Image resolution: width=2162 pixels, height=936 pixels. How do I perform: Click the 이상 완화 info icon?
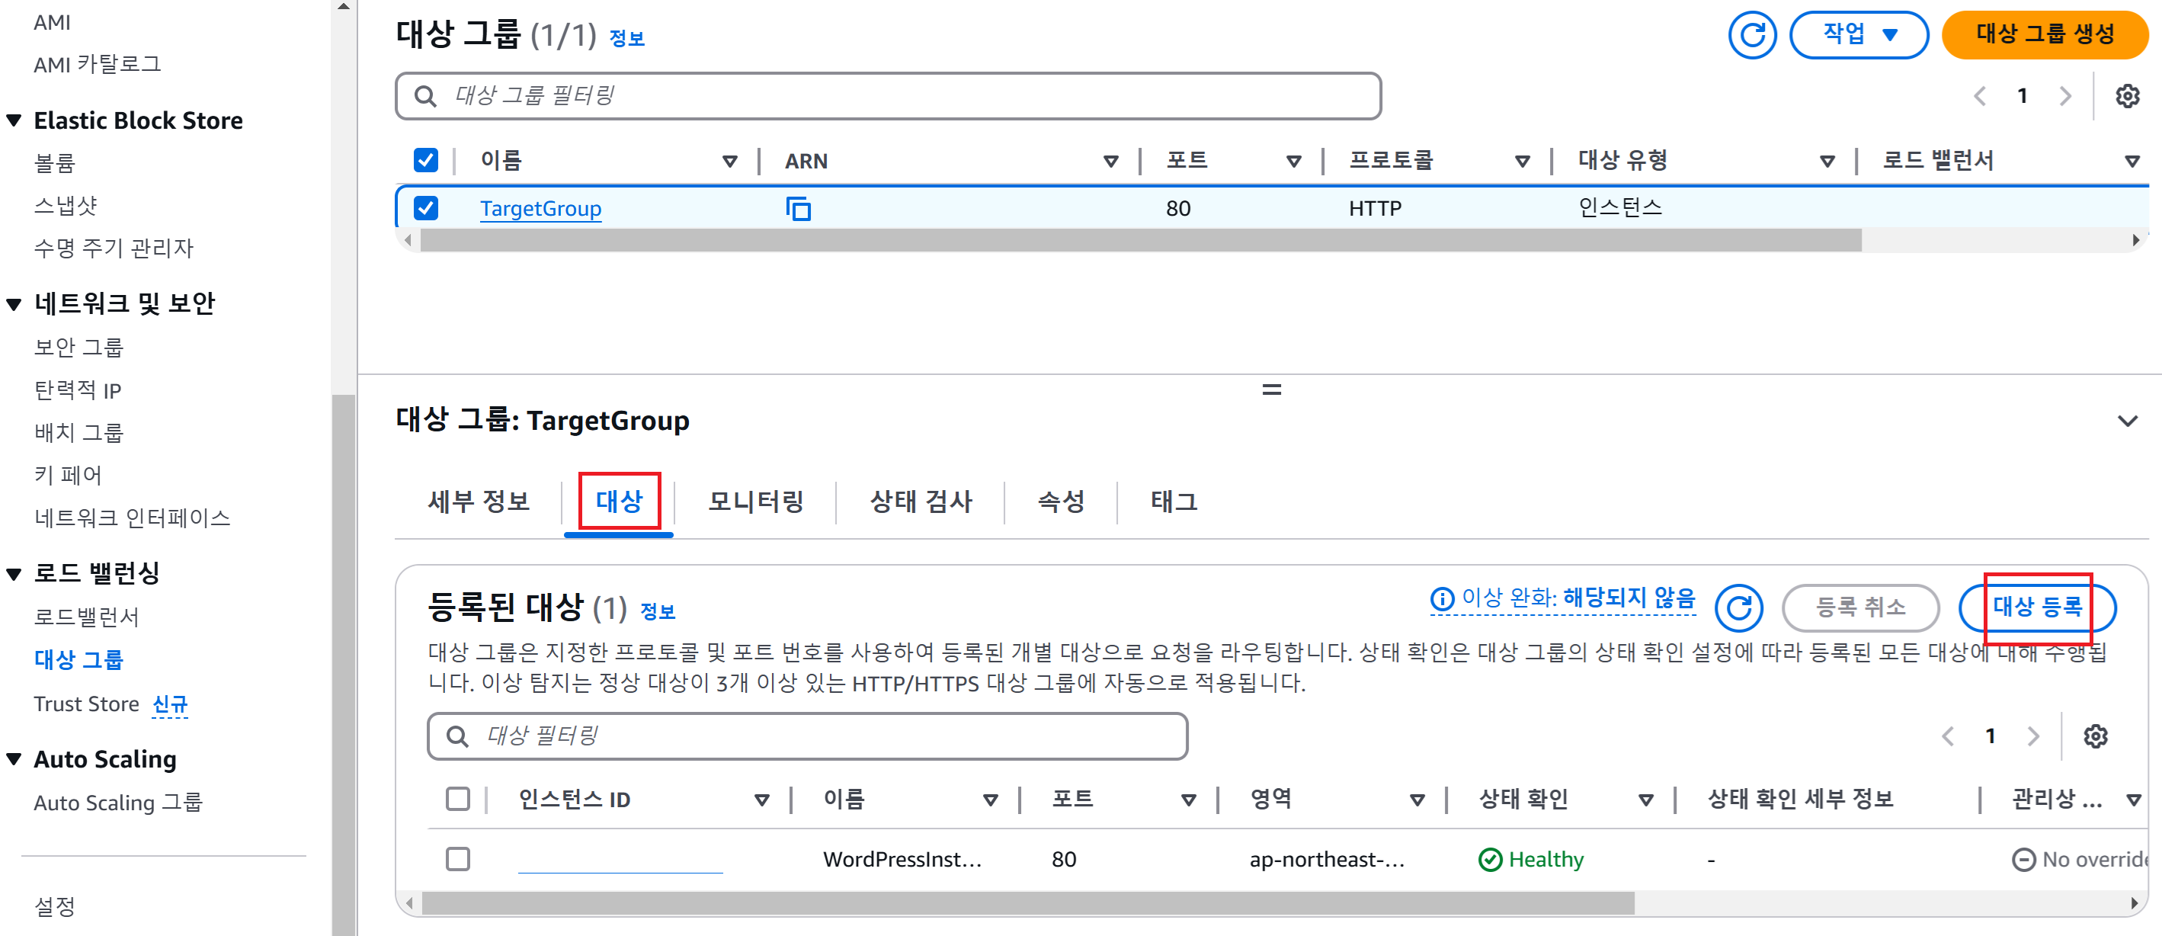coord(1441,598)
